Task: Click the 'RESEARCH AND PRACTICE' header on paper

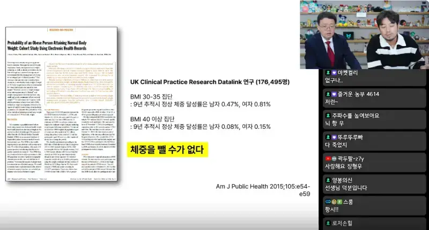Action: (x=61, y=30)
